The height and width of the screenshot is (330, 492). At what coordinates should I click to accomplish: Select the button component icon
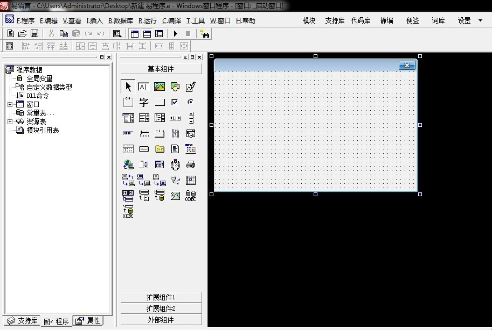pos(160,102)
